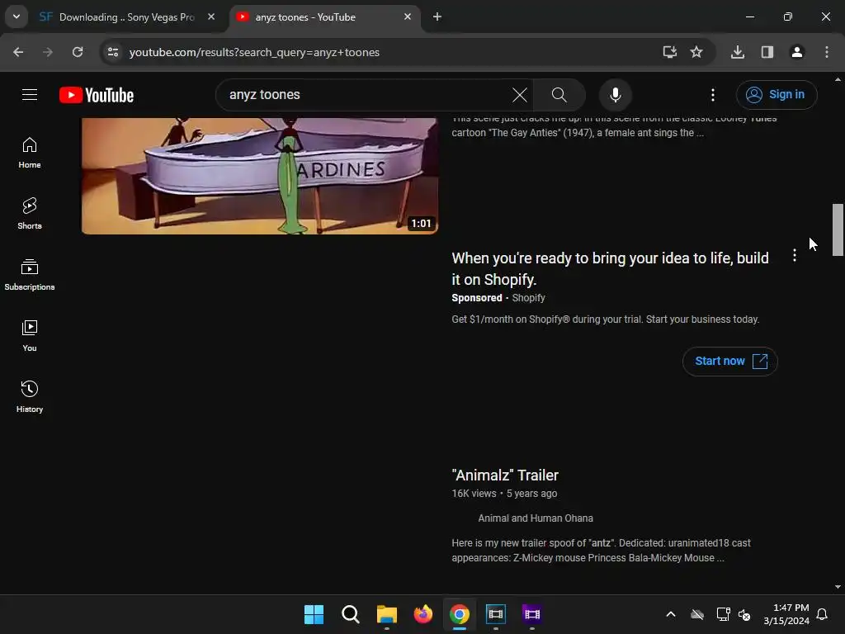This screenshot has width=845, height=634.
Task: Open the Shopify ad title link
Action: [x=610, y=268]
